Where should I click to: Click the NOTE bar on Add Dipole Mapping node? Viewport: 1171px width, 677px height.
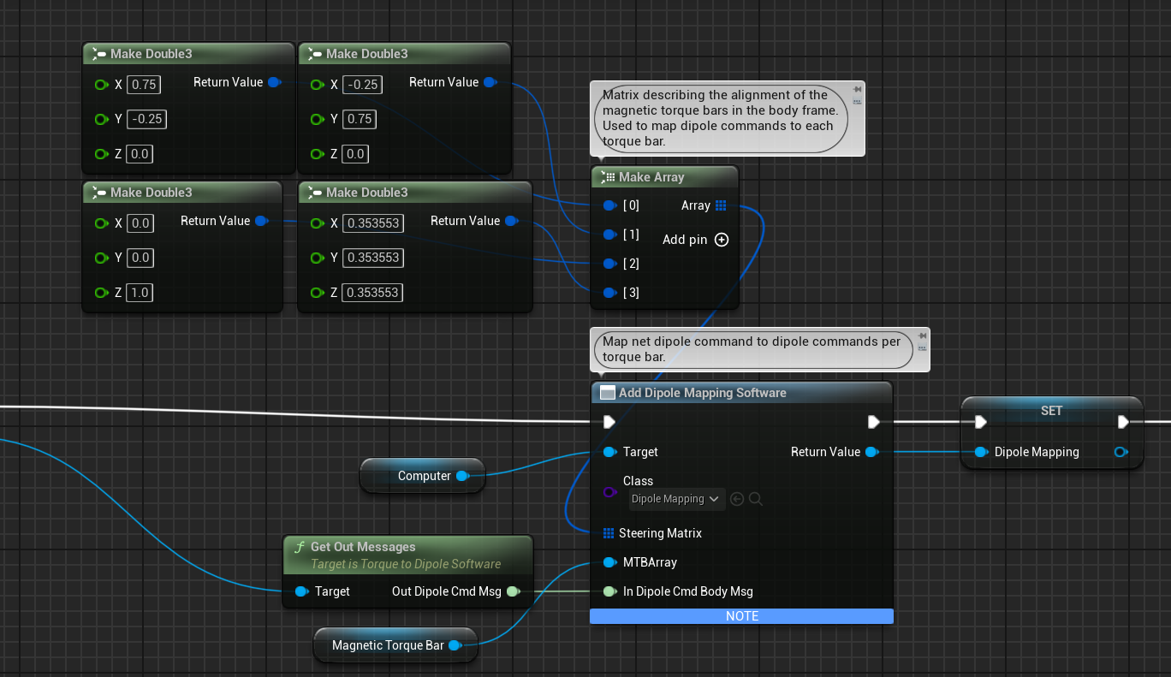pyautogui.click(x=741, y=616)
